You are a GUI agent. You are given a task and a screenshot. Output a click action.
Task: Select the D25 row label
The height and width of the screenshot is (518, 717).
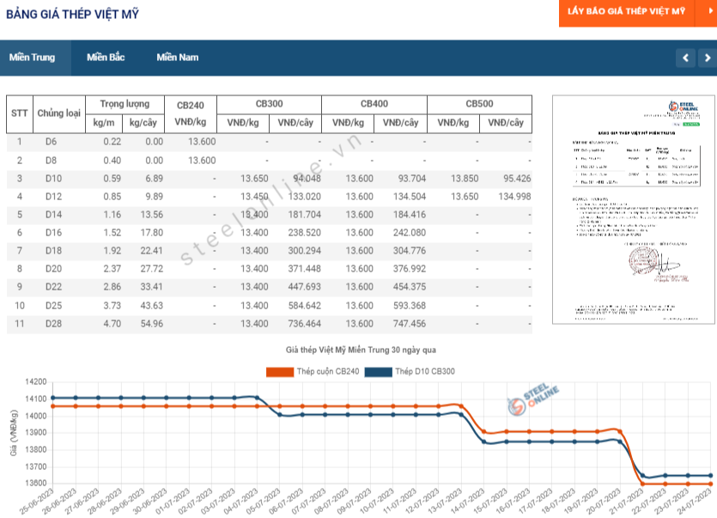point(53,306)
